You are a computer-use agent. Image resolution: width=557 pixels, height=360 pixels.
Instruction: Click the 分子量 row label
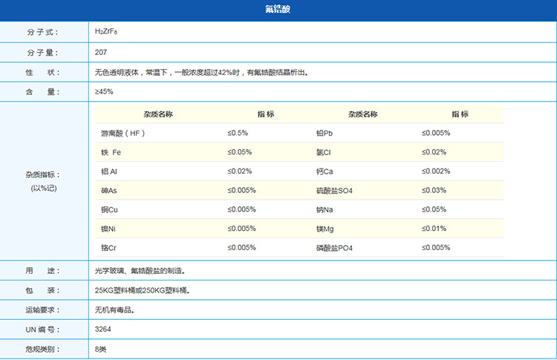pyautogui.click(x=42, y=53)
